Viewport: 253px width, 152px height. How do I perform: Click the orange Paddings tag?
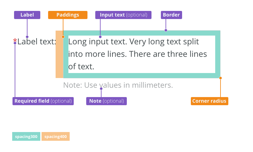68,15
